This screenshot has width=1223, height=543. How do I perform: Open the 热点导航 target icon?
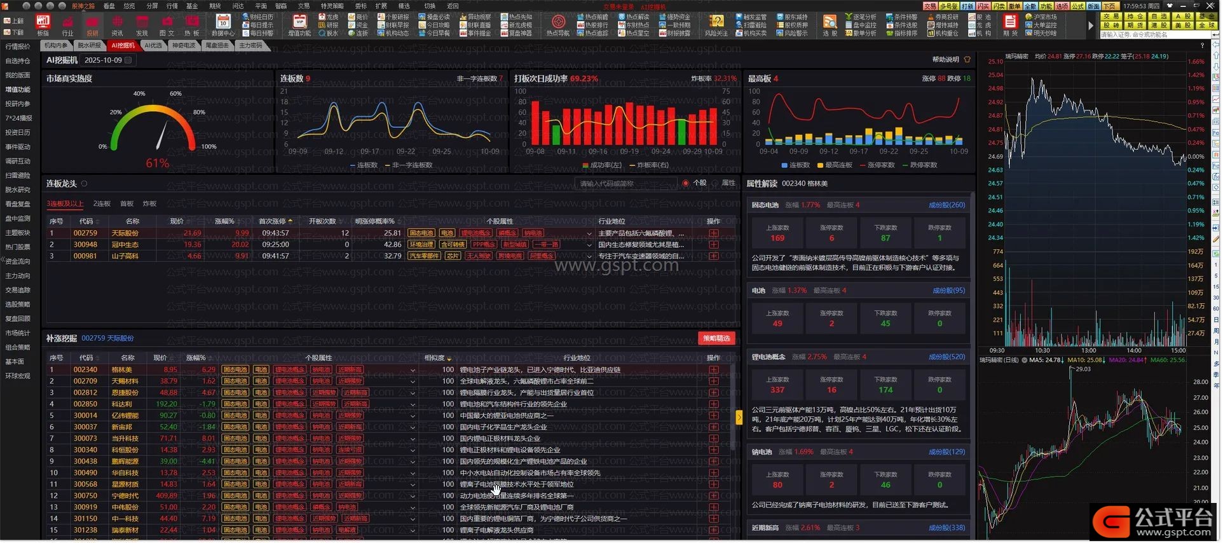tap(557, 22)
